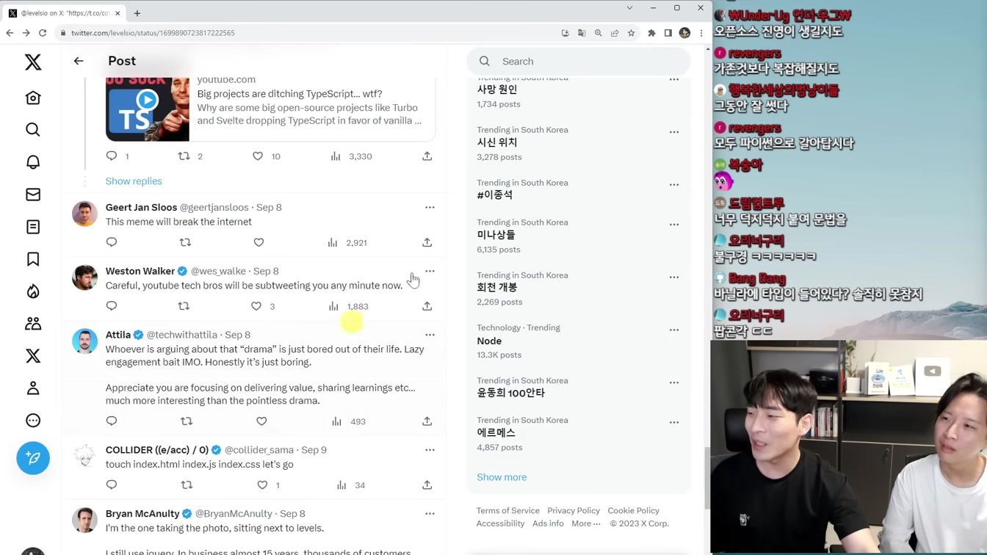View analytics on Weston Walker tweet
Screen dimensions: 987x555
point(348,306)
